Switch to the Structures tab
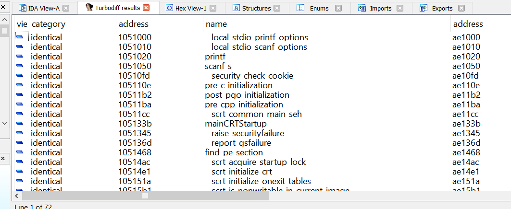This screenshot has height=209, width=511. (x=256, y=8)
